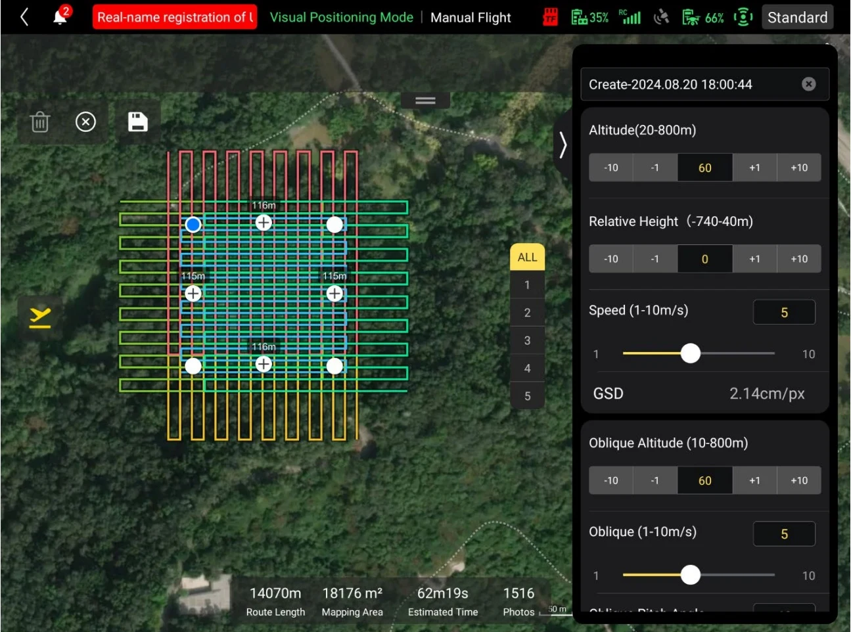Increase Relative Height by 10

(x=799, y=259)
